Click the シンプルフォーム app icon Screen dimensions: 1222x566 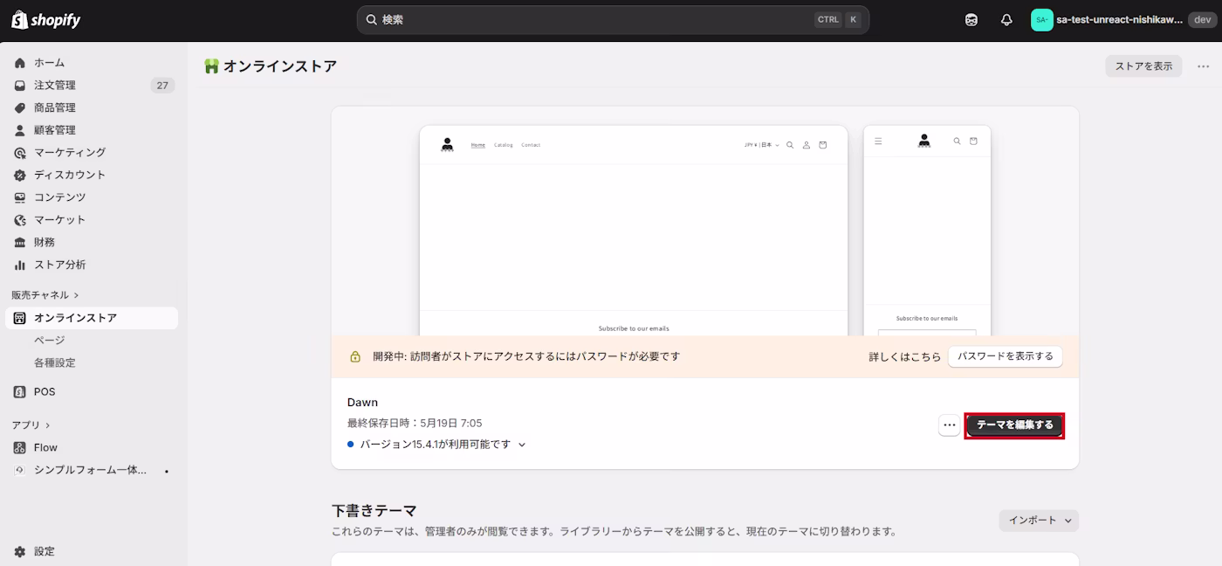tap(20, 470)
